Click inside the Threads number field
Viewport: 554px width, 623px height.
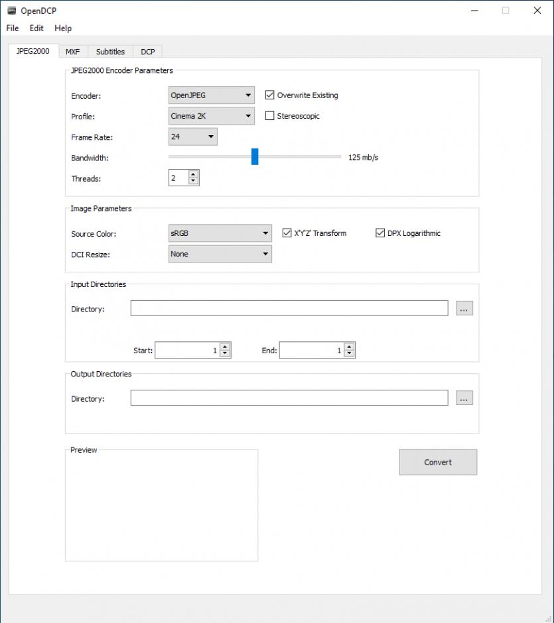pyautogui.click(x=178, y=178)
